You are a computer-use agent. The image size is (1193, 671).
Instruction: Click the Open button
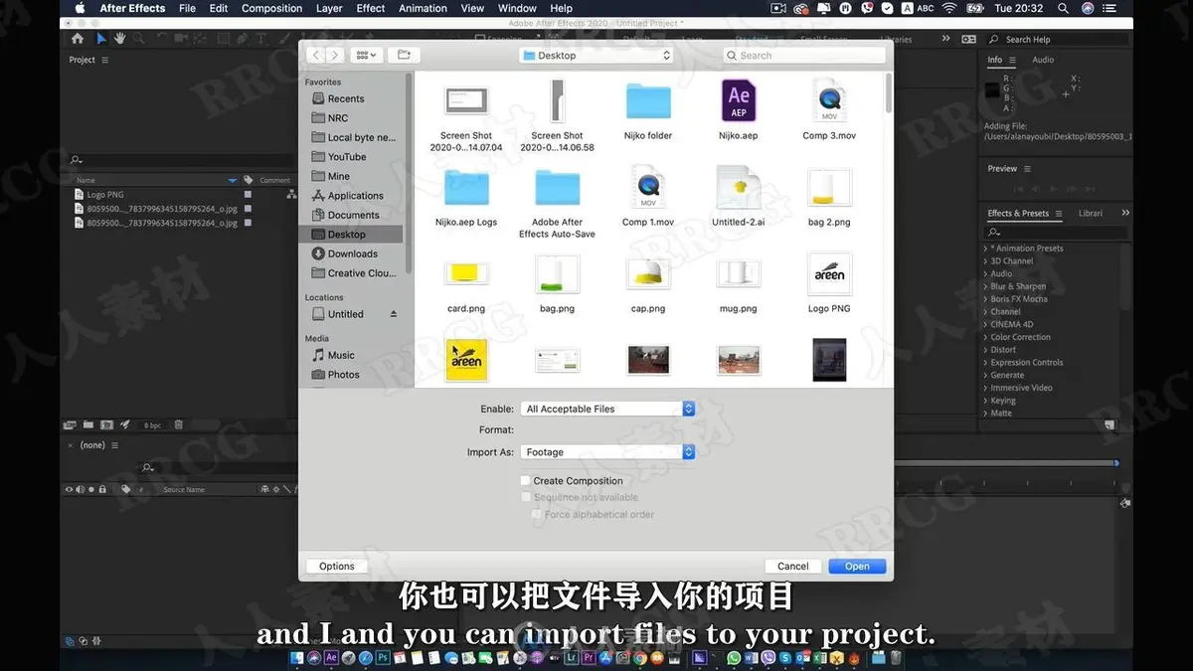857,567
